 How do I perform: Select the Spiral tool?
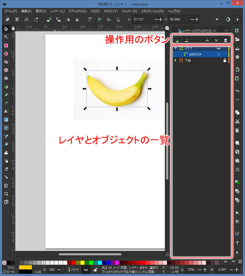(6, 79)
